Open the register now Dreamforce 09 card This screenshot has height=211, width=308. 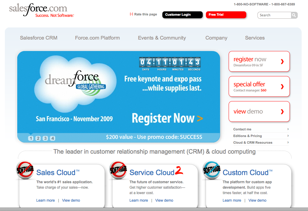[x=259, y=61]
